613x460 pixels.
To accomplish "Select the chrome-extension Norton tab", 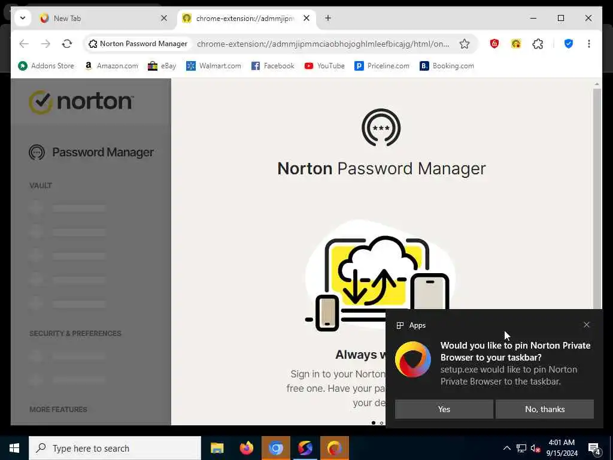I will click(x=246, y=19).
